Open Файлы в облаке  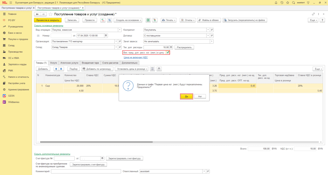[x=209, y=20]
